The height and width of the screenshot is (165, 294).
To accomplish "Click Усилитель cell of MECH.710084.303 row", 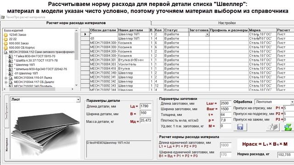I will 133,64.
